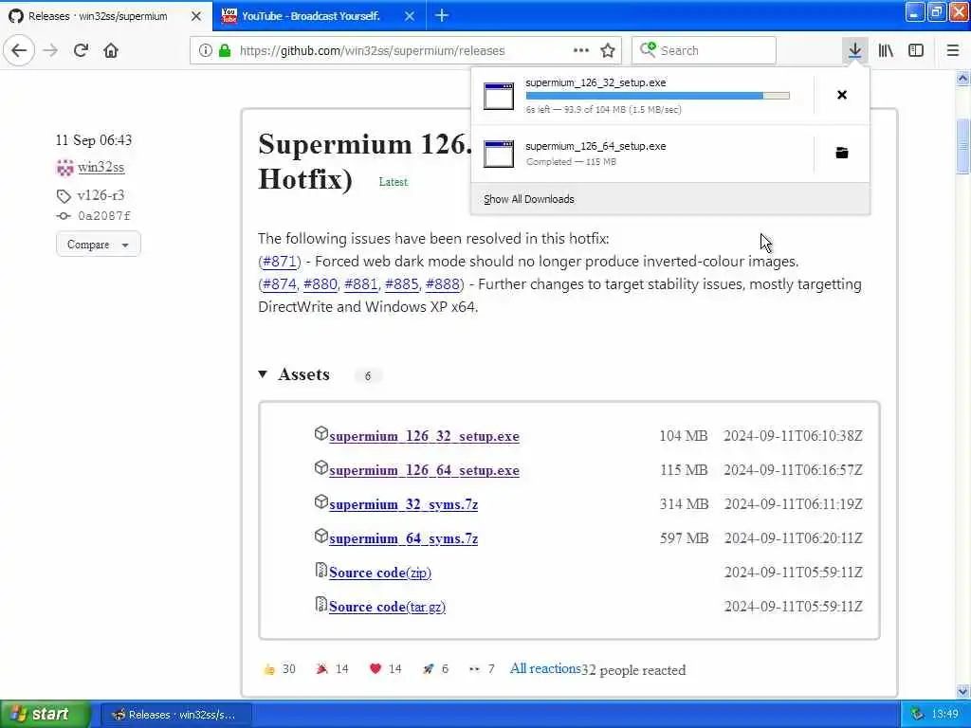Close the YouTube tab

point(410,16)
